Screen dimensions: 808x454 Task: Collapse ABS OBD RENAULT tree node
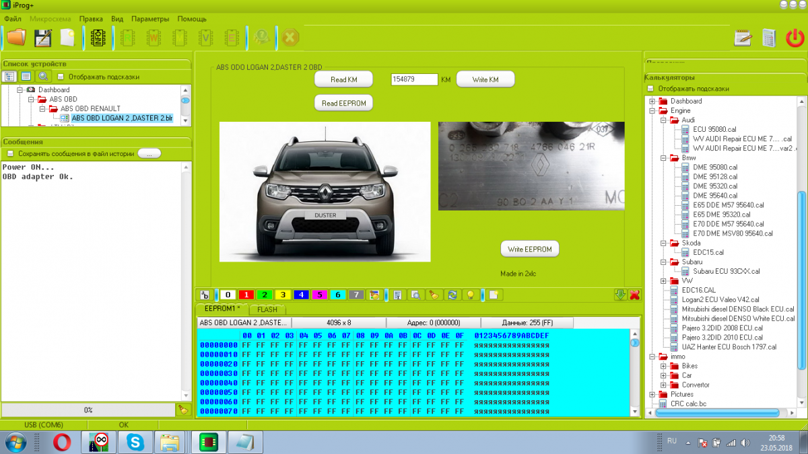point(42,108)
